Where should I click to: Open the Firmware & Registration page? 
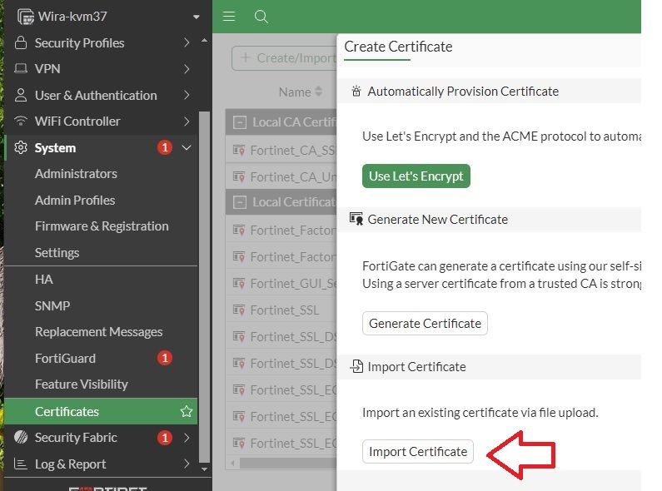click(x=102, y=226)
